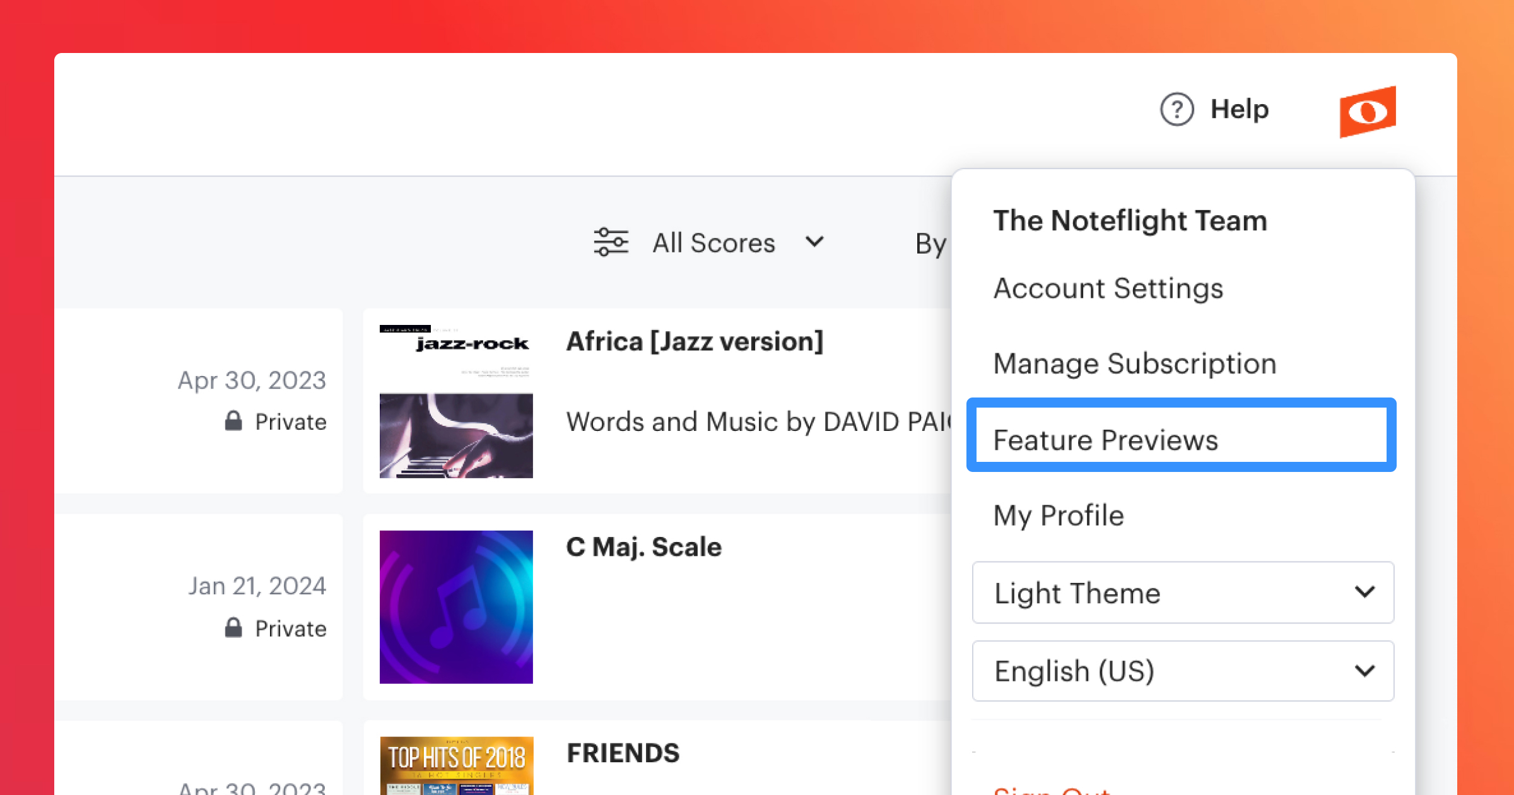Screen dimensions: 1514x795
Task: Click the lock icon on the Jan 21 score
Action: tap(233, 628)
